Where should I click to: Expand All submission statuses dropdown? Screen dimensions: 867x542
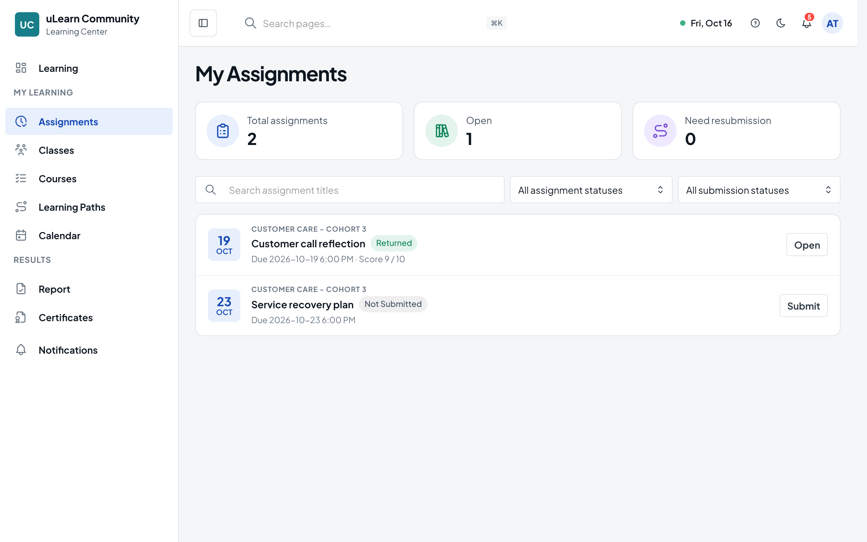(759, 190)
